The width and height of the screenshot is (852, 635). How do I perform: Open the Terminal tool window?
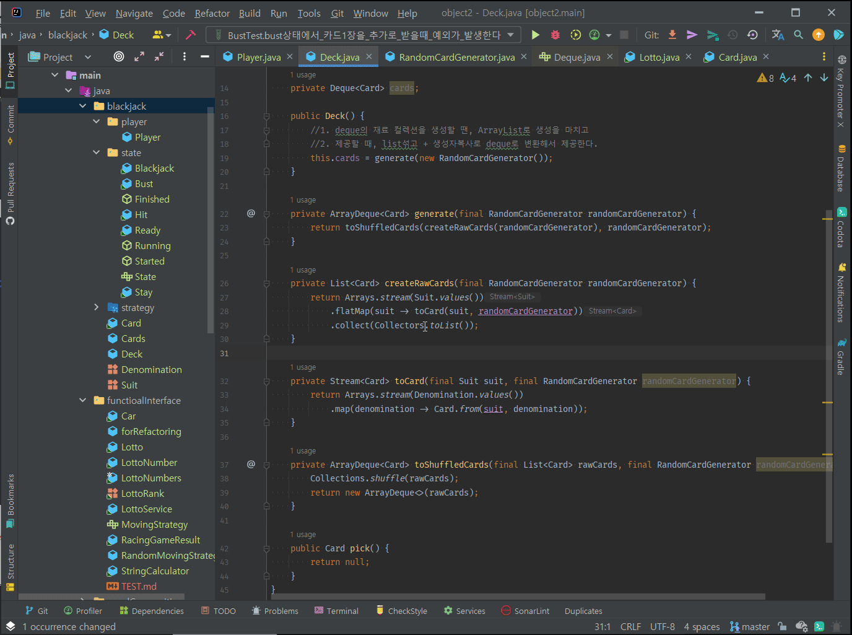[x=336, y=611]
